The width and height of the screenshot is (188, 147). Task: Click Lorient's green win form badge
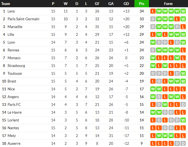[183, 120]
